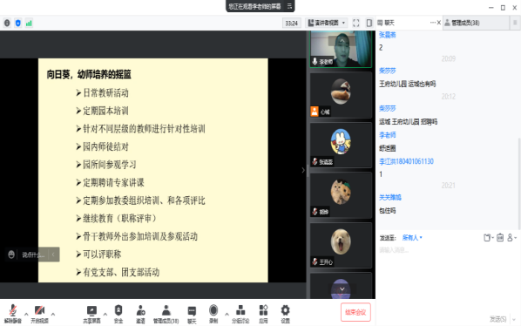The image size is (521, 326).
Task: Toggle full screen mode icon
Action: (x=355, y=23)
